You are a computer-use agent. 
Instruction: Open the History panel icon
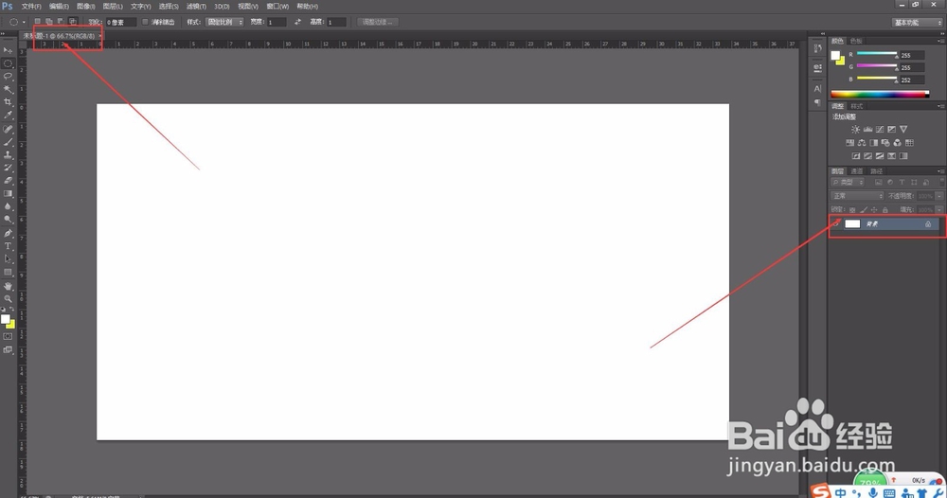[x=818, y=48]
